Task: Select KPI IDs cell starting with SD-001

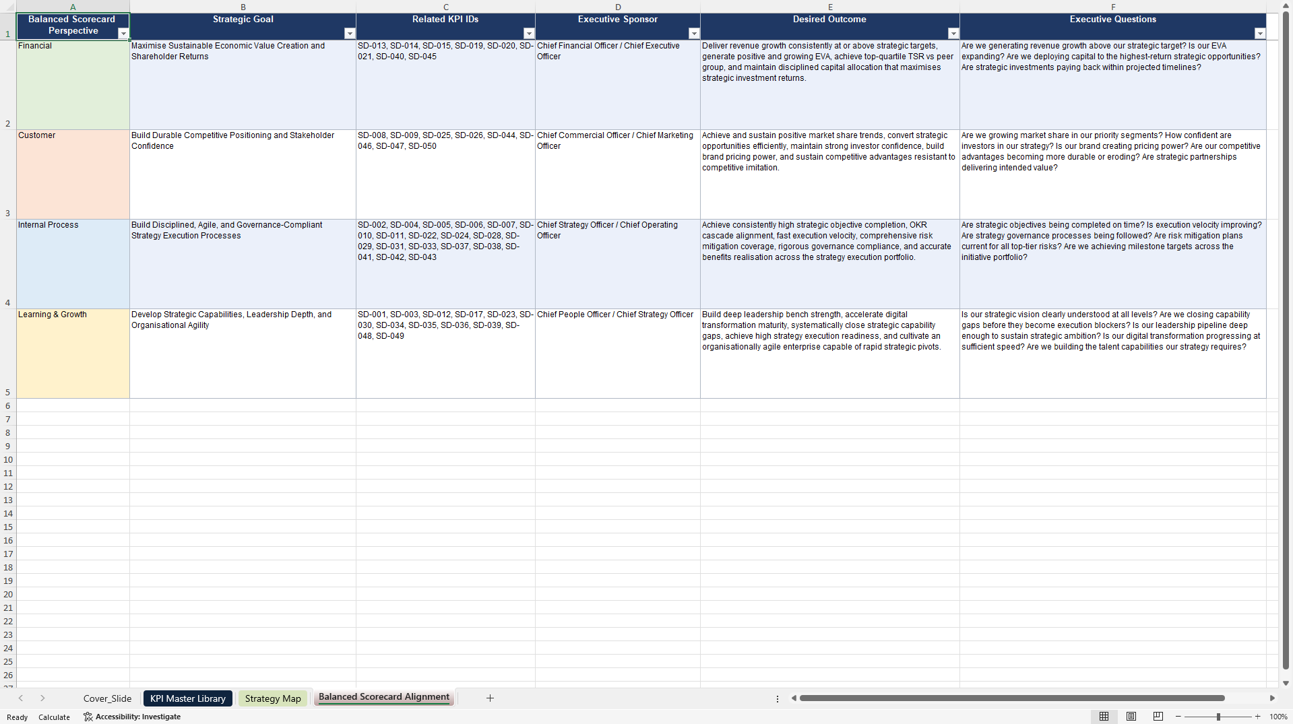Action: 445,354
